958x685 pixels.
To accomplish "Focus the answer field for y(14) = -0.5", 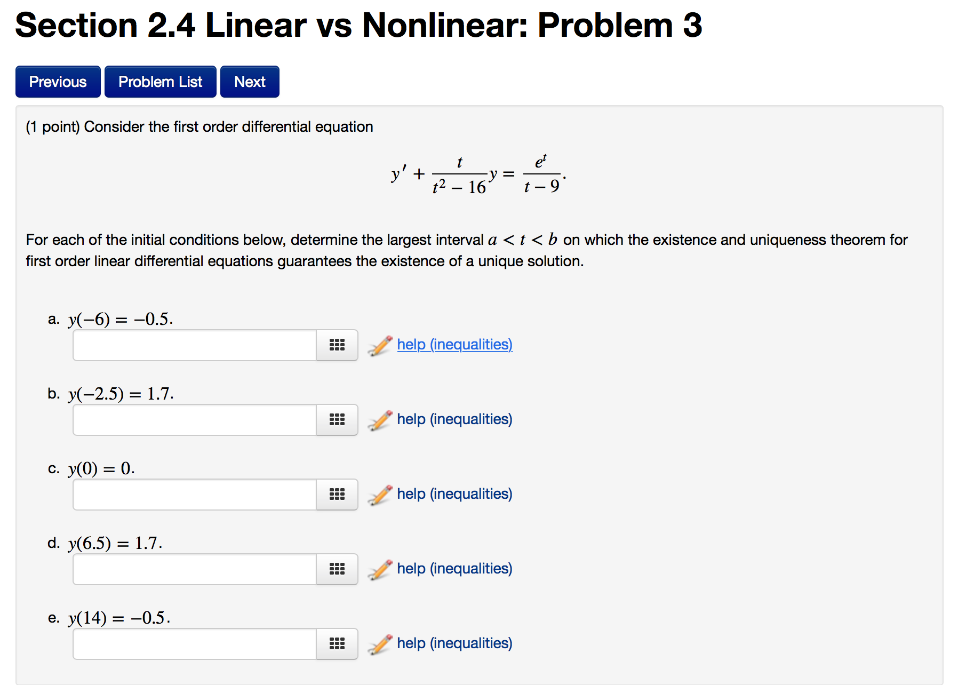I will [x=195, y=644].
